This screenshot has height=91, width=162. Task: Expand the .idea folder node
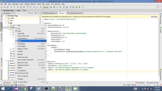tap(6, 20)
